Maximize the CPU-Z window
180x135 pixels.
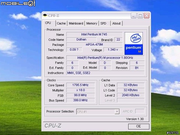[140, 16]
